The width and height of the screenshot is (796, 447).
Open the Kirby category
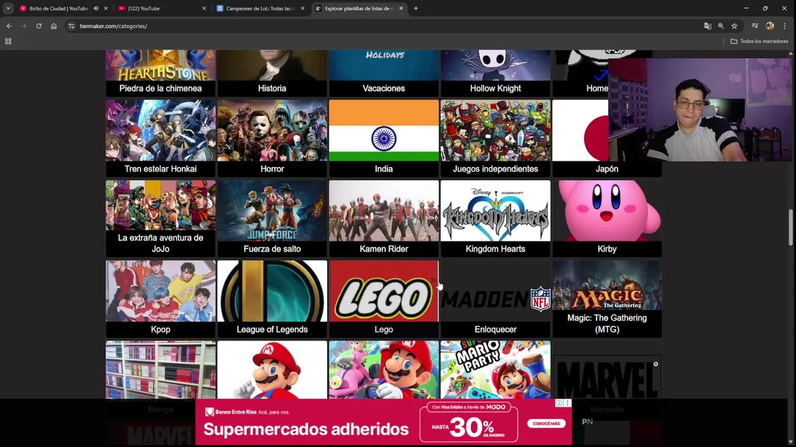tap(607, 219)
